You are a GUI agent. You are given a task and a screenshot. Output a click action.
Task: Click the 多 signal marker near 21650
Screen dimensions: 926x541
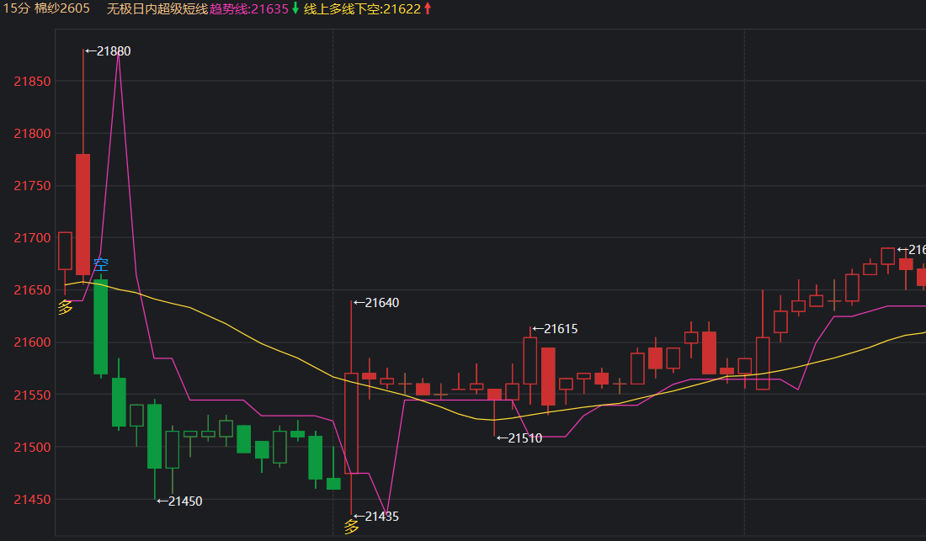tap(65, 307)
